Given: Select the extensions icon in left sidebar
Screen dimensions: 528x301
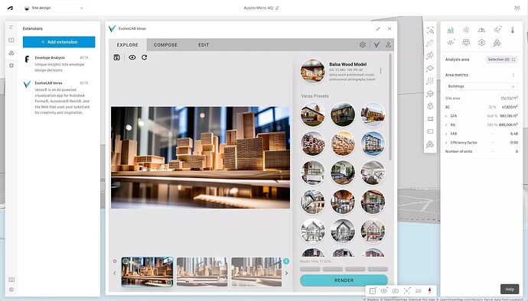Looking at the screenshot, I should click(11, 53).
